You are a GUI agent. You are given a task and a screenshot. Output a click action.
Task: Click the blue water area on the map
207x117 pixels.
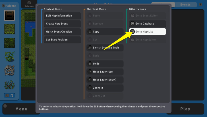[30, 28]
